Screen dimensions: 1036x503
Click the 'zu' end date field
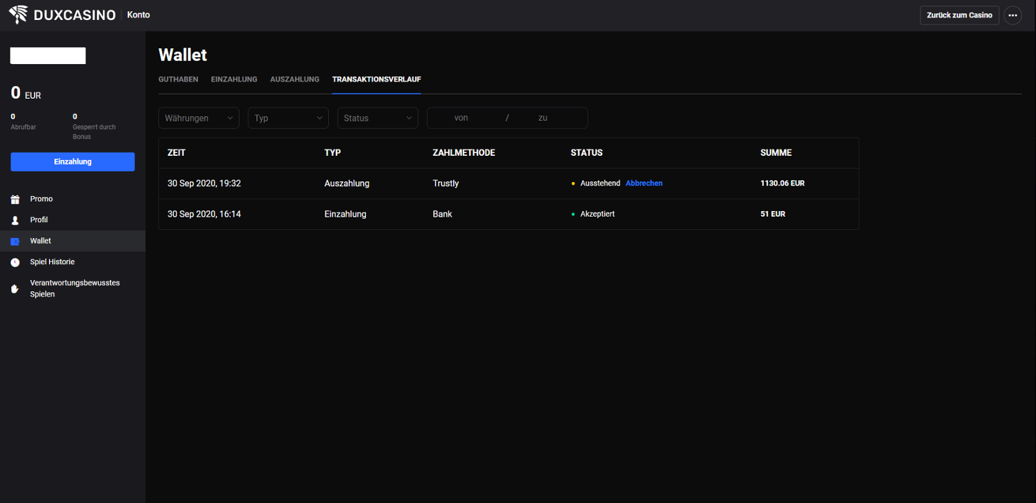(543, 118)
